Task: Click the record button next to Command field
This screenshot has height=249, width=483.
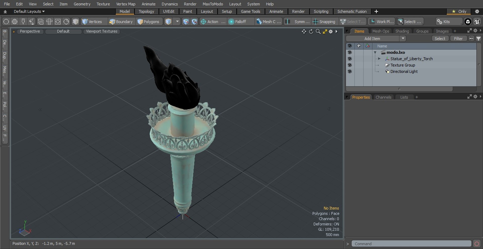Action: (476, 244)
